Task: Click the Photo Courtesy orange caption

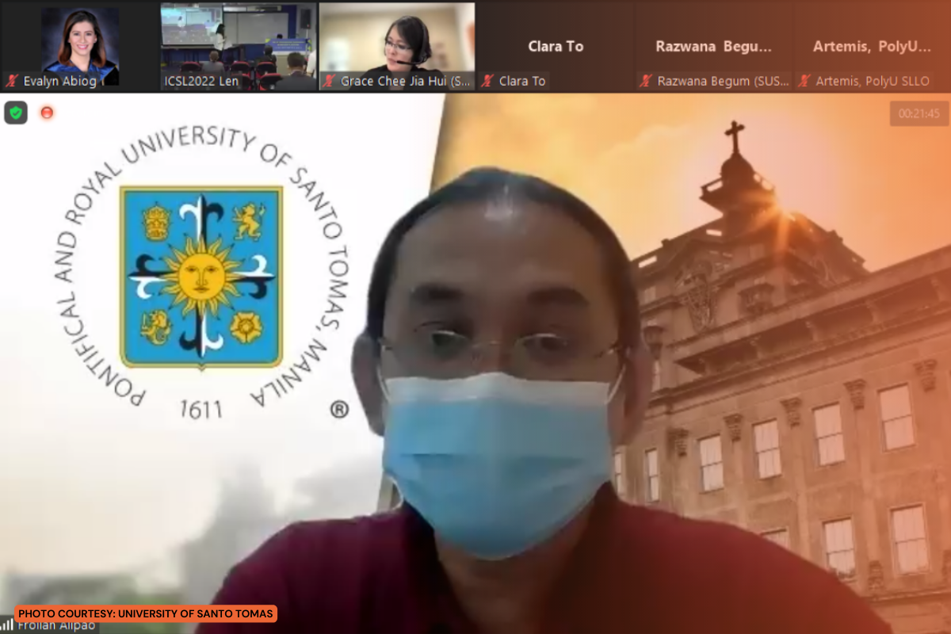Action: coord(146,613)
